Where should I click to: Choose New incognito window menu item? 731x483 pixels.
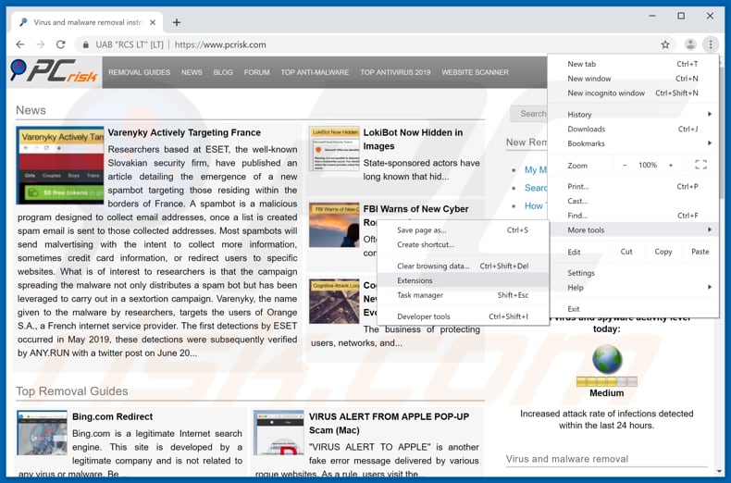pyautogui.click(x=606, y=93)
